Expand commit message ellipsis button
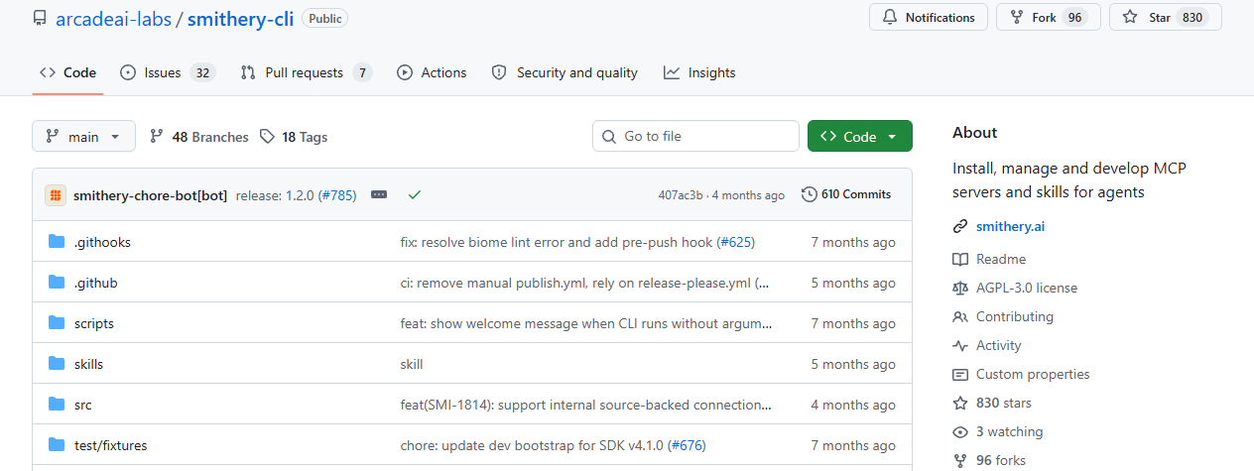The image size is (1254, 471). [379, 194]
